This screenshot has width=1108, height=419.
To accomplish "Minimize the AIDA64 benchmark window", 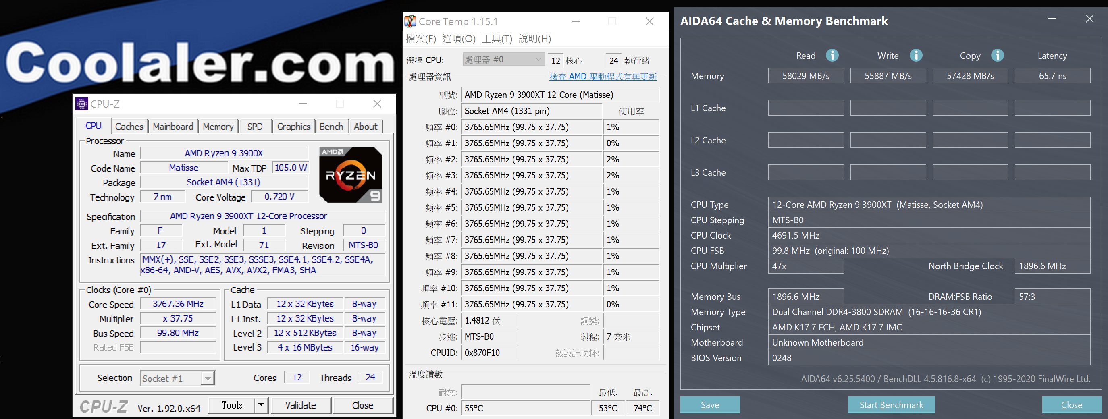I will click(1051, 19).
